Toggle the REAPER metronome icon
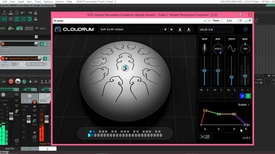The width and height of the screenshot is (275, 154). (x=36, y=13)
